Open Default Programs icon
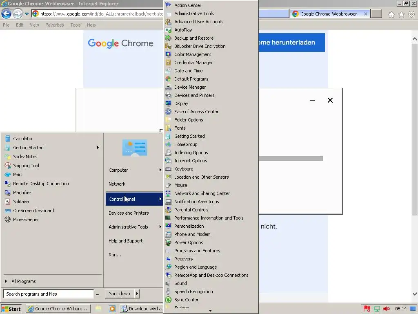The image size is (418, 314). point(168,79)
